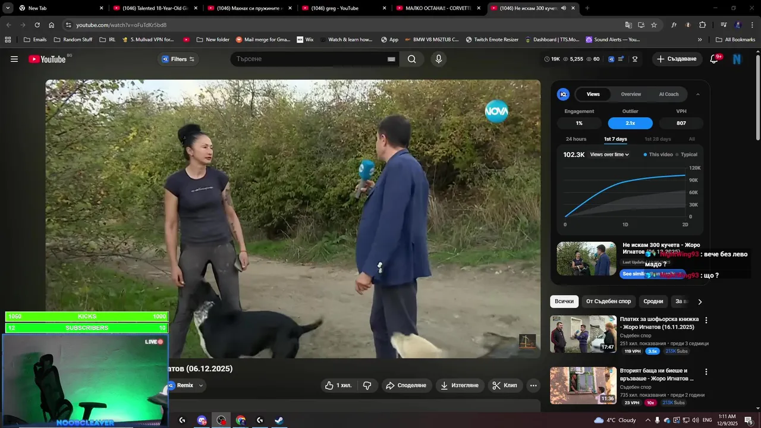Show hidden system tray icons chevron
The height and width of the screenshot is (428, 761).
[x=648, y=420]
